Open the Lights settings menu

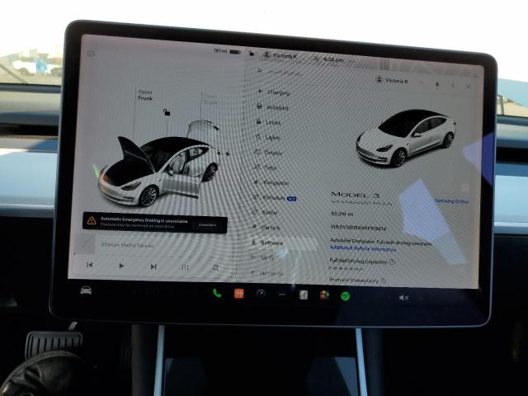pyautogui.click(x=268, y=138)
